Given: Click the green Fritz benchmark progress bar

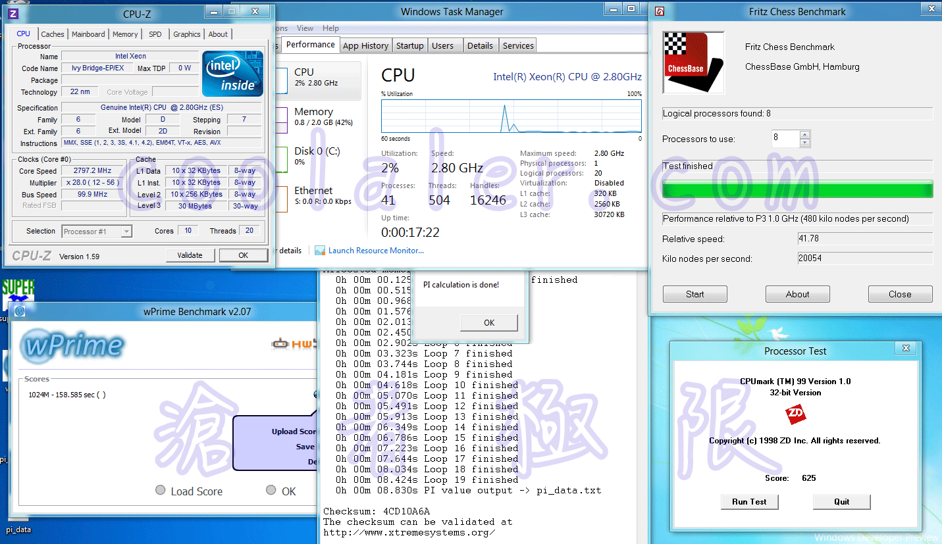Looking at the screenshot, I should coord(798,189).
